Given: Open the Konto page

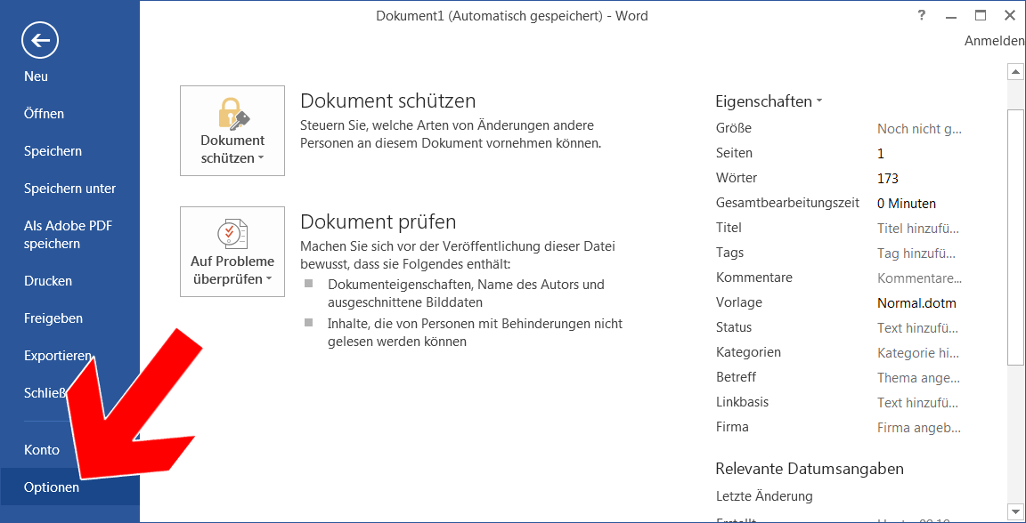Looking at the screenshot, I should click(42, 450).
